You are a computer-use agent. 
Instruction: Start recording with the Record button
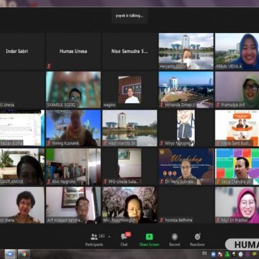pyautogui.click(x=175, y=240)
